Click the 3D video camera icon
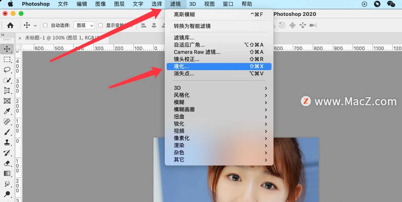 pyautogui.click(x=313, y=25)
